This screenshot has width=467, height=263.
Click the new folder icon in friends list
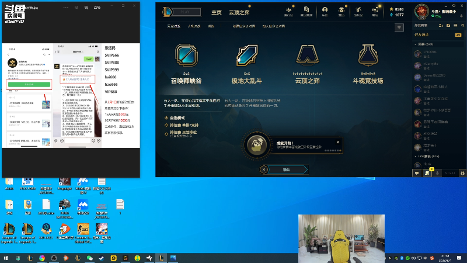[x=448, y=26]
